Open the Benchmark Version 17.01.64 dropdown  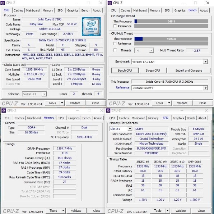click(x=169, y=62)
